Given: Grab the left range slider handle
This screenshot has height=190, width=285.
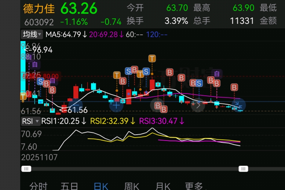Looking at the screenshot, I should (x=26, y=169).
